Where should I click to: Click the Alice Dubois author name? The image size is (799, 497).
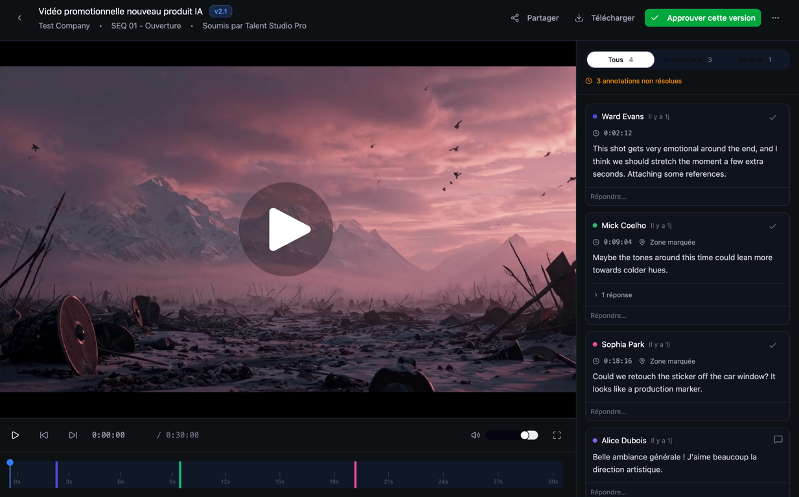(x=623, y=441)
